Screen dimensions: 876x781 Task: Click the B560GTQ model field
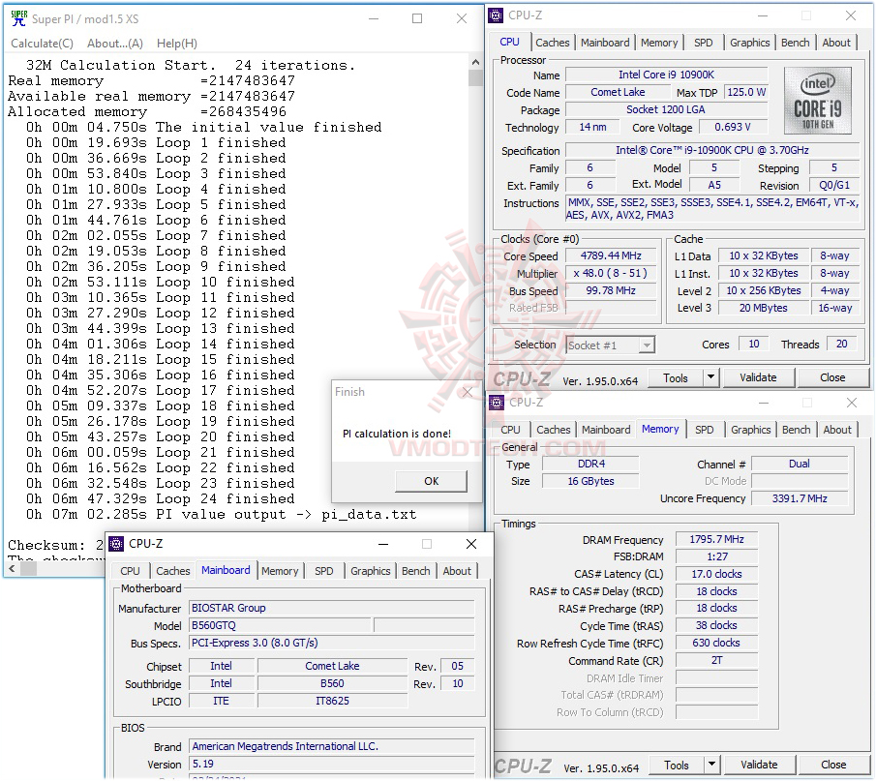[280, 626]
